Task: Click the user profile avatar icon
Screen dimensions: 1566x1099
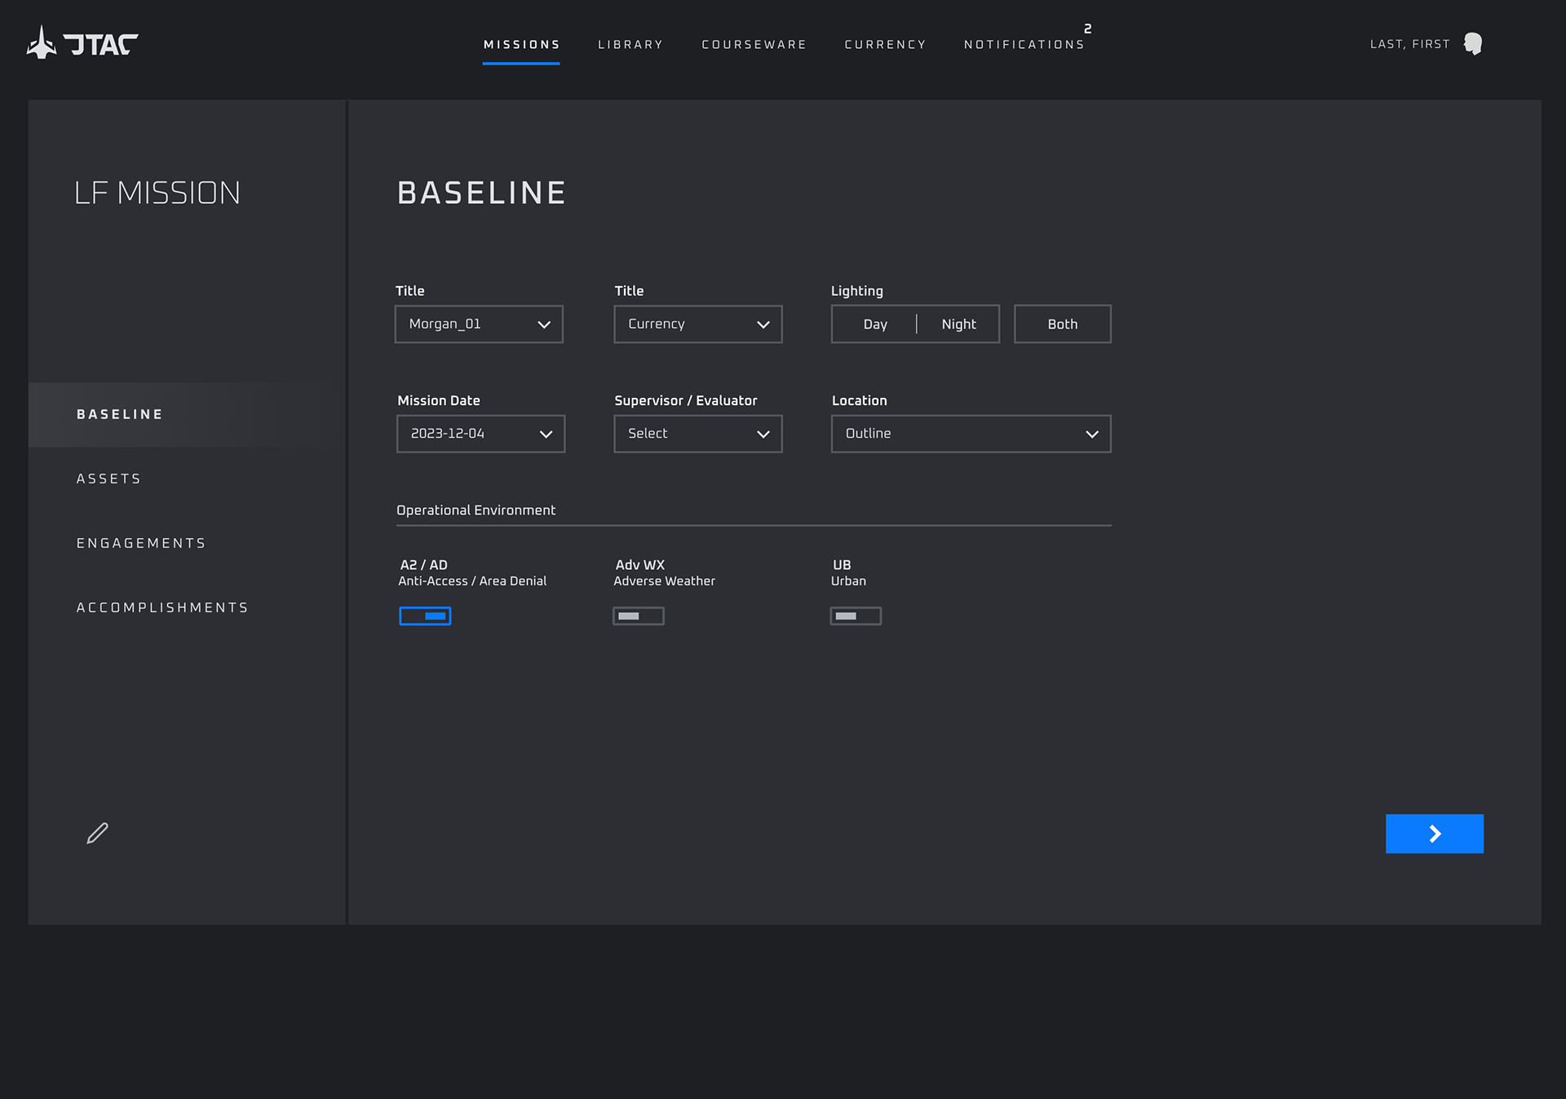Action: coord(1472,43)
